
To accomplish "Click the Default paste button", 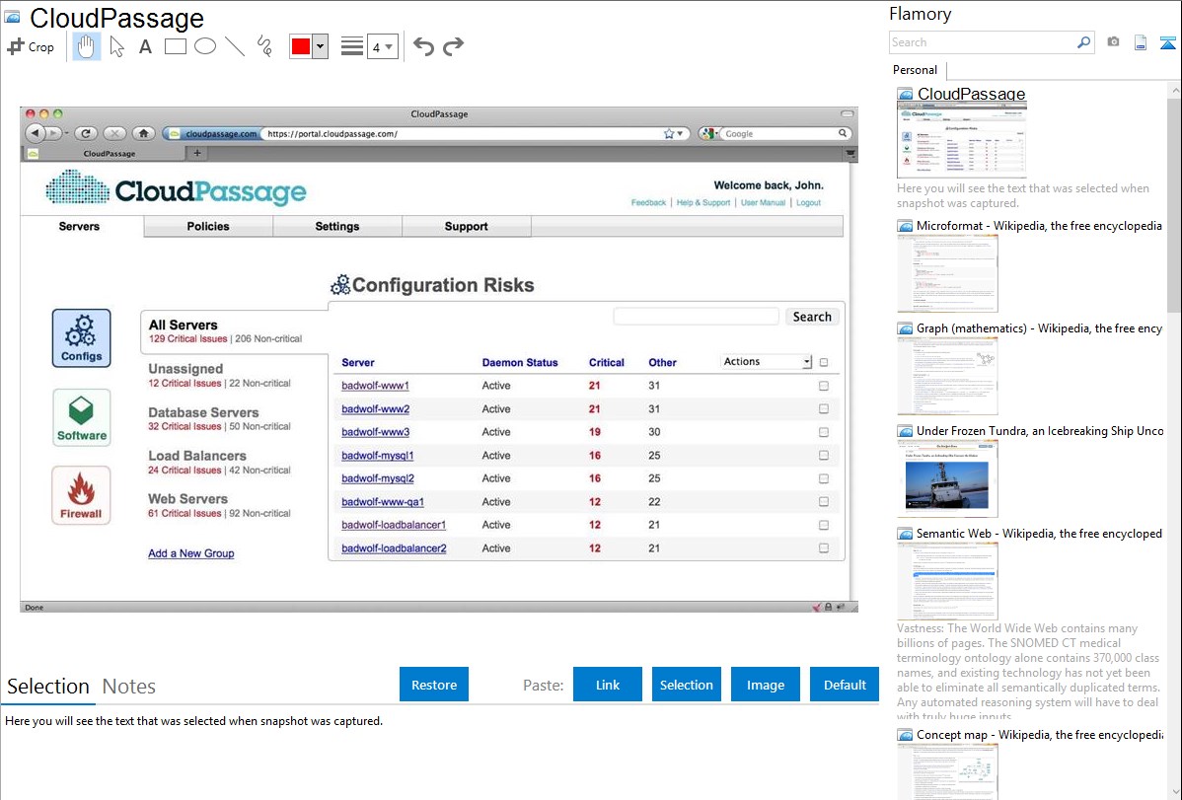I will [845, 685].
